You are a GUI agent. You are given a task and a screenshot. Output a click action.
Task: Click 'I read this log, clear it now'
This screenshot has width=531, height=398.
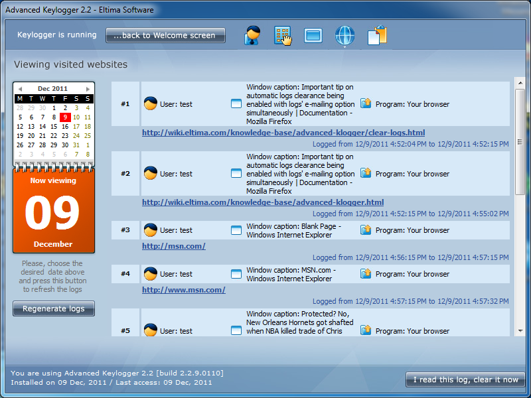coord(465,379)
